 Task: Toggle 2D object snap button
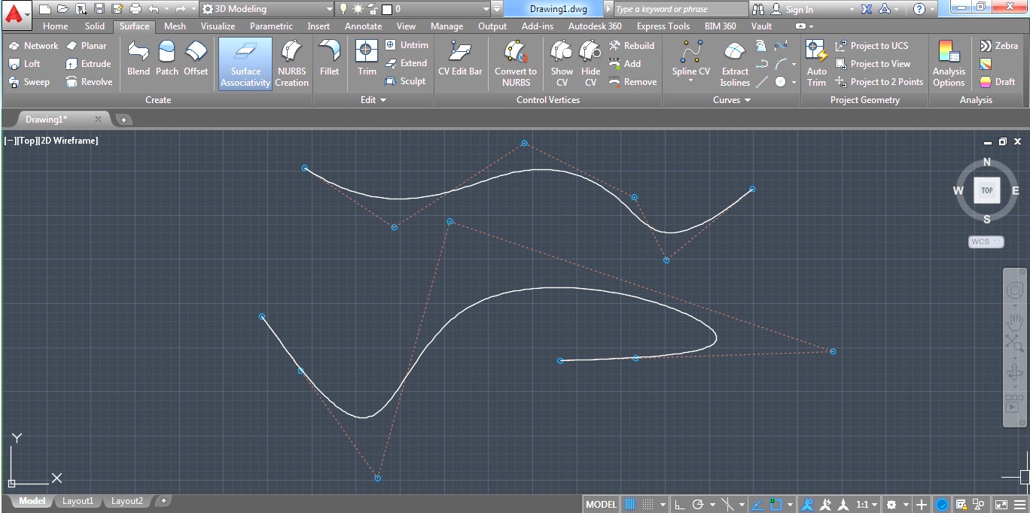(x=776, y=505)
